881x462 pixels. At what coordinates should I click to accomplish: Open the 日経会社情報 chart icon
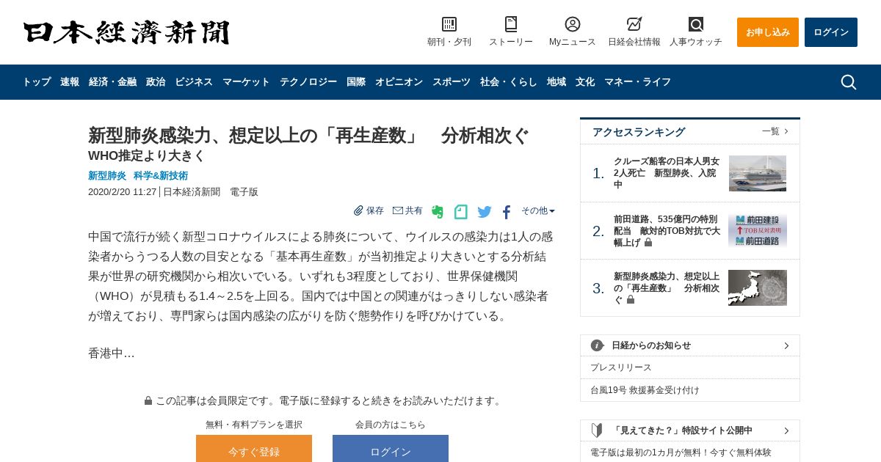point(634,24)
